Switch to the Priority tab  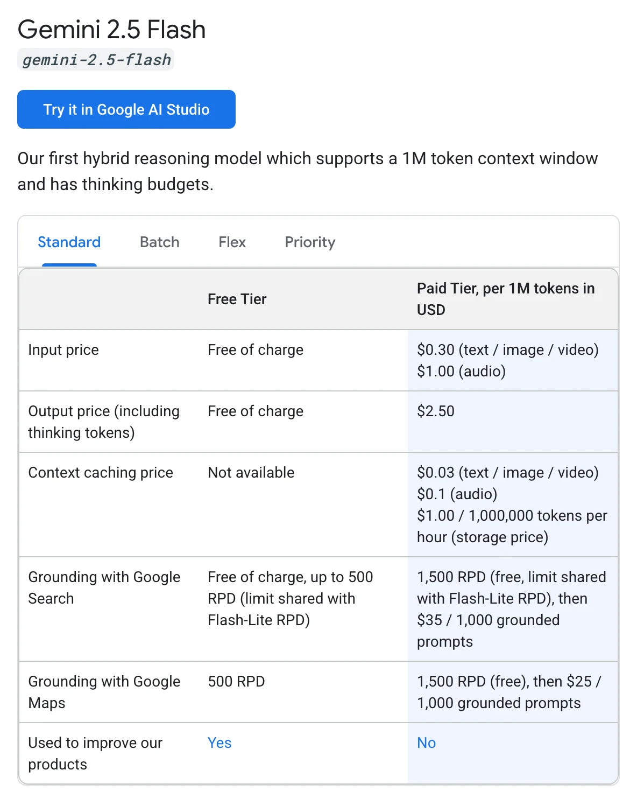tap(310, 242)
